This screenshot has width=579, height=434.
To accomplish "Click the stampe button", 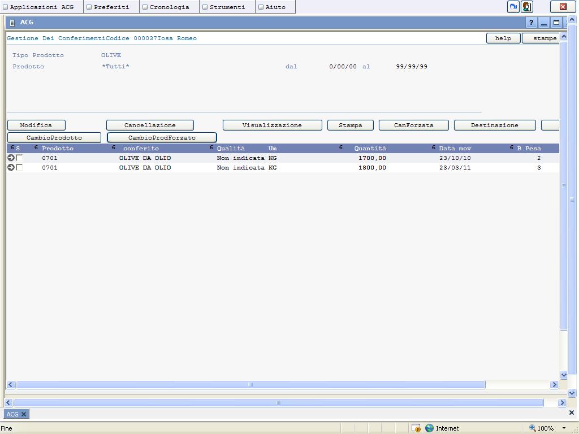I will click(x=541, y=38).
